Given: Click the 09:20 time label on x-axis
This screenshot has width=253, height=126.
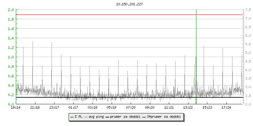Looking at the screenshot, I should click(x=150, y=108).
